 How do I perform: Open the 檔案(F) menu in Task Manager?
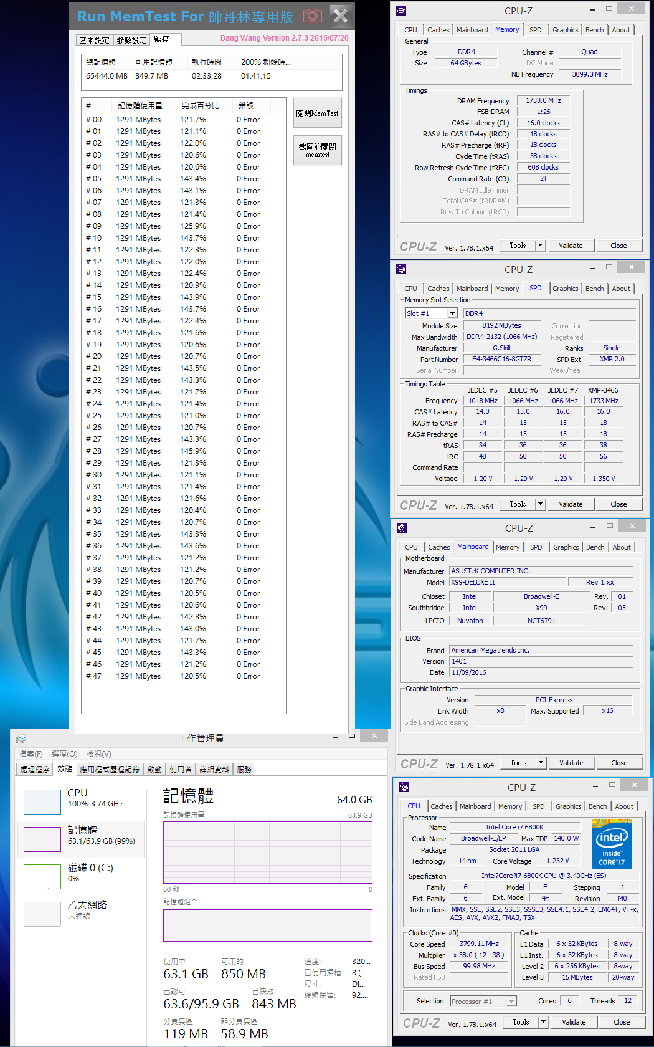(x=31, y=754)
